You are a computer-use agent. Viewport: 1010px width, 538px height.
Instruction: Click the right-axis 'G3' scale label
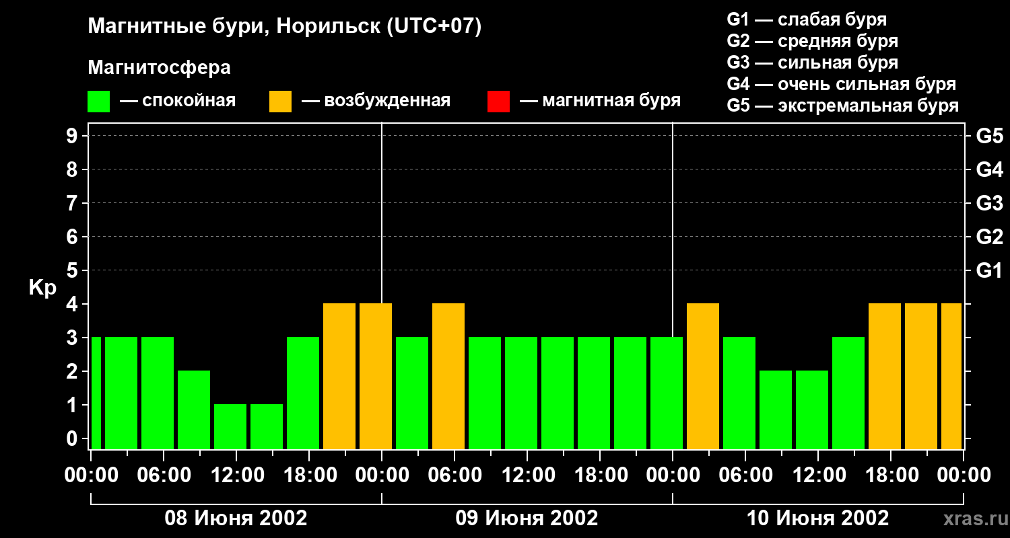(989, 203)
